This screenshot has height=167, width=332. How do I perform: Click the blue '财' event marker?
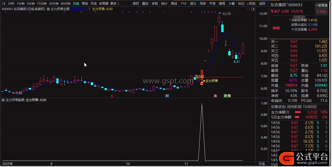(x=167, y=96)
